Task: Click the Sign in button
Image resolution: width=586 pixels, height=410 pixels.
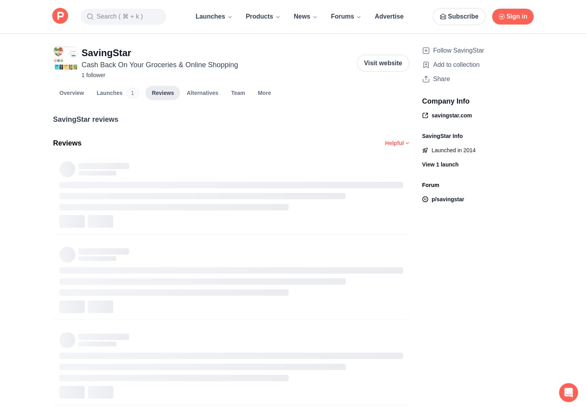Action: coord(513,17)
